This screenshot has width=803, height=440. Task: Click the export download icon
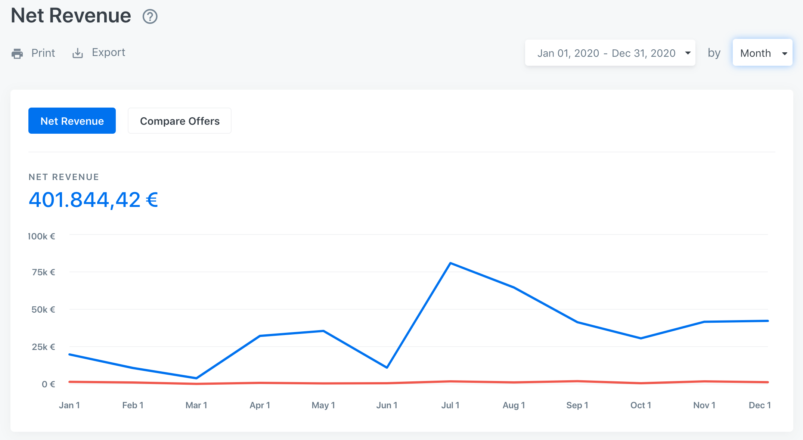[77, 53]
